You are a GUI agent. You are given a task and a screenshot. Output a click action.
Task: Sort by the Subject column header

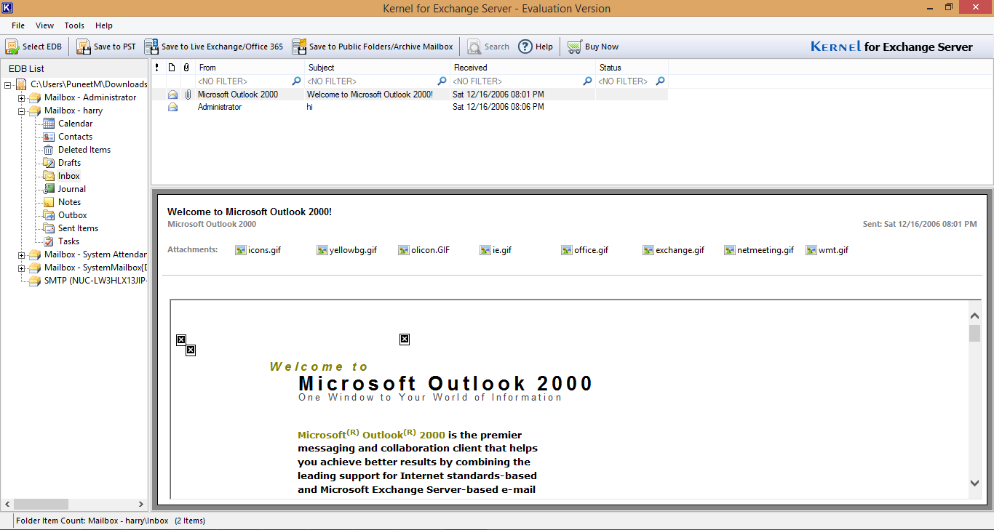pos(378,68)
